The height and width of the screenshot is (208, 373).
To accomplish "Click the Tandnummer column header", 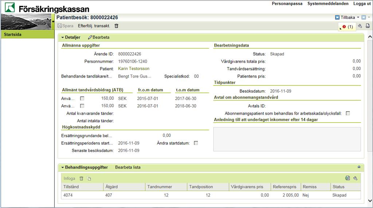I will click(166, 187).
